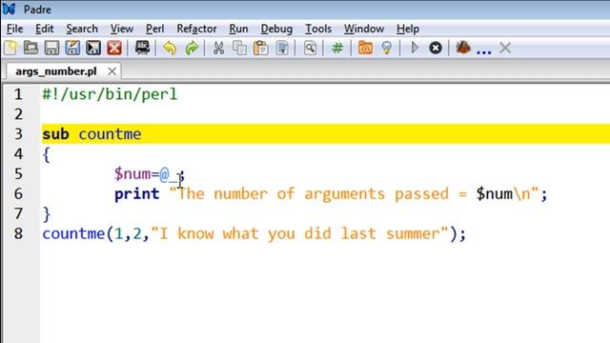Screen dimensions: 610x343
Task: Run the script with the play icon
Action: pyautogui.click(x=415, y=49)
